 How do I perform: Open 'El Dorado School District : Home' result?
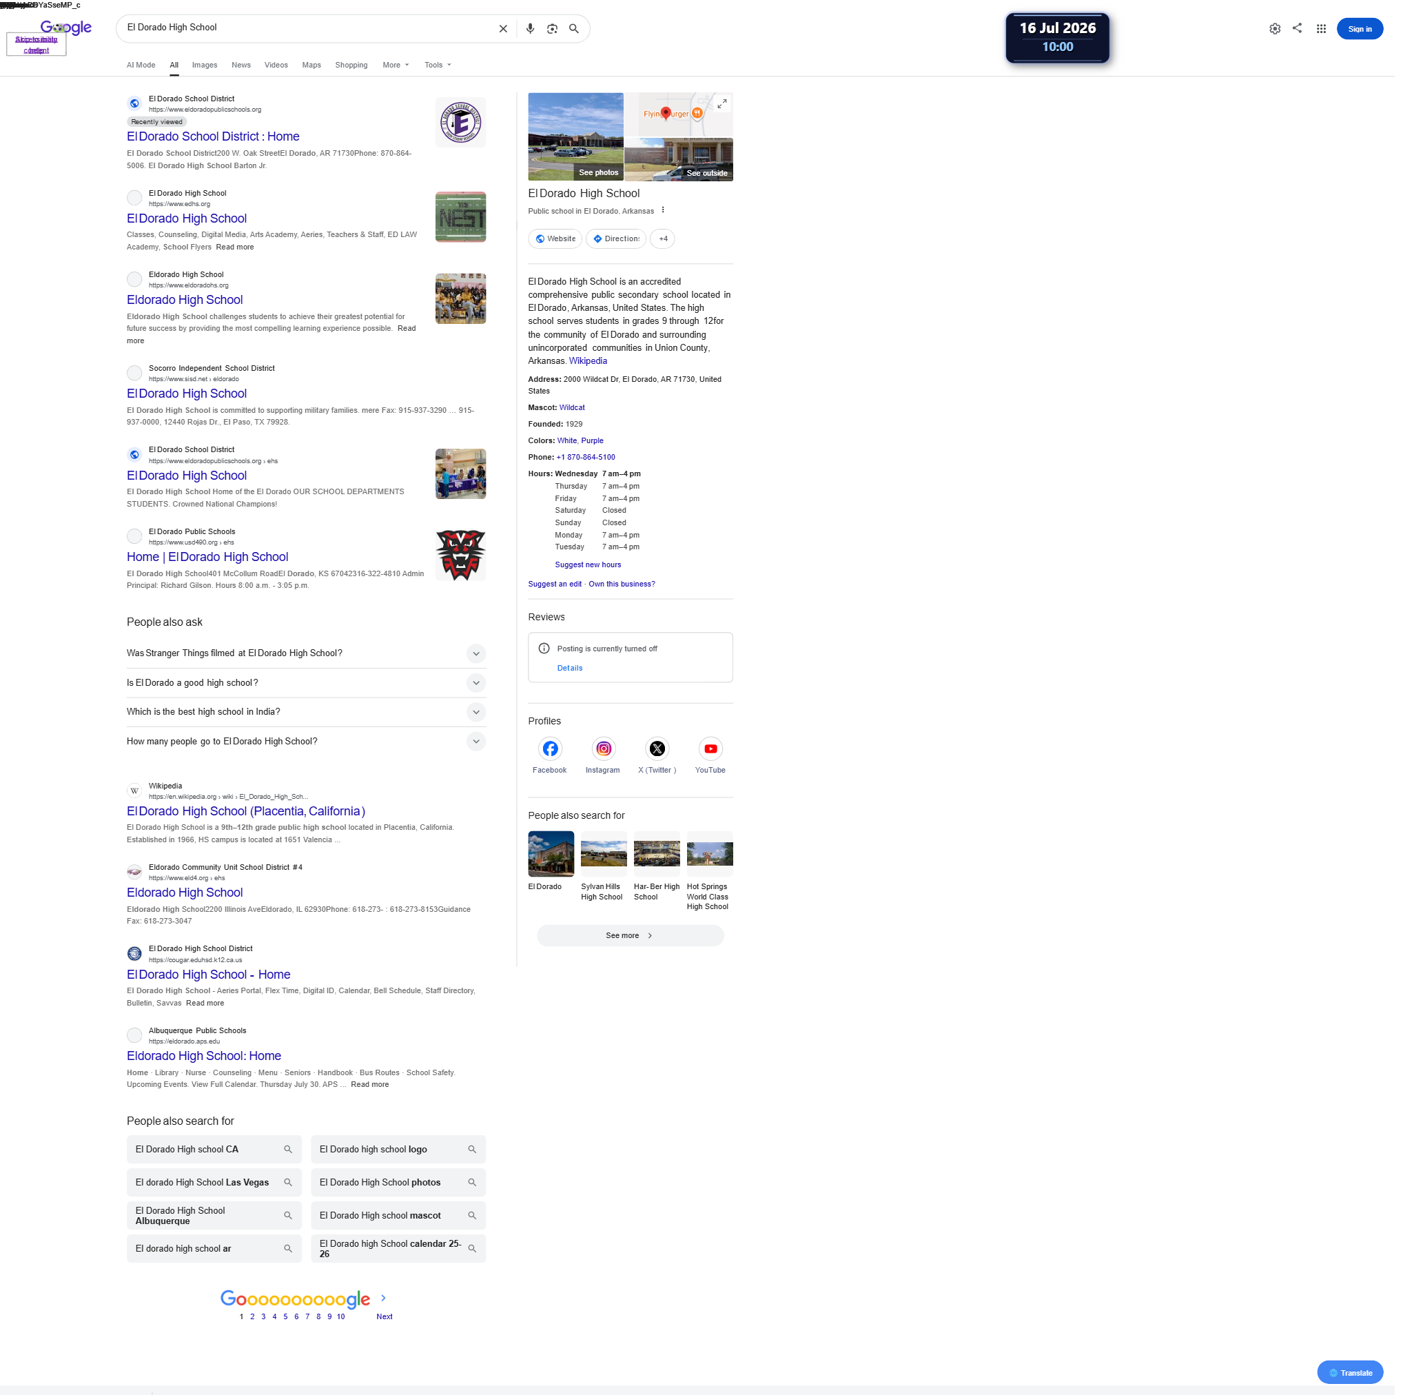click(x=214, y=137)
